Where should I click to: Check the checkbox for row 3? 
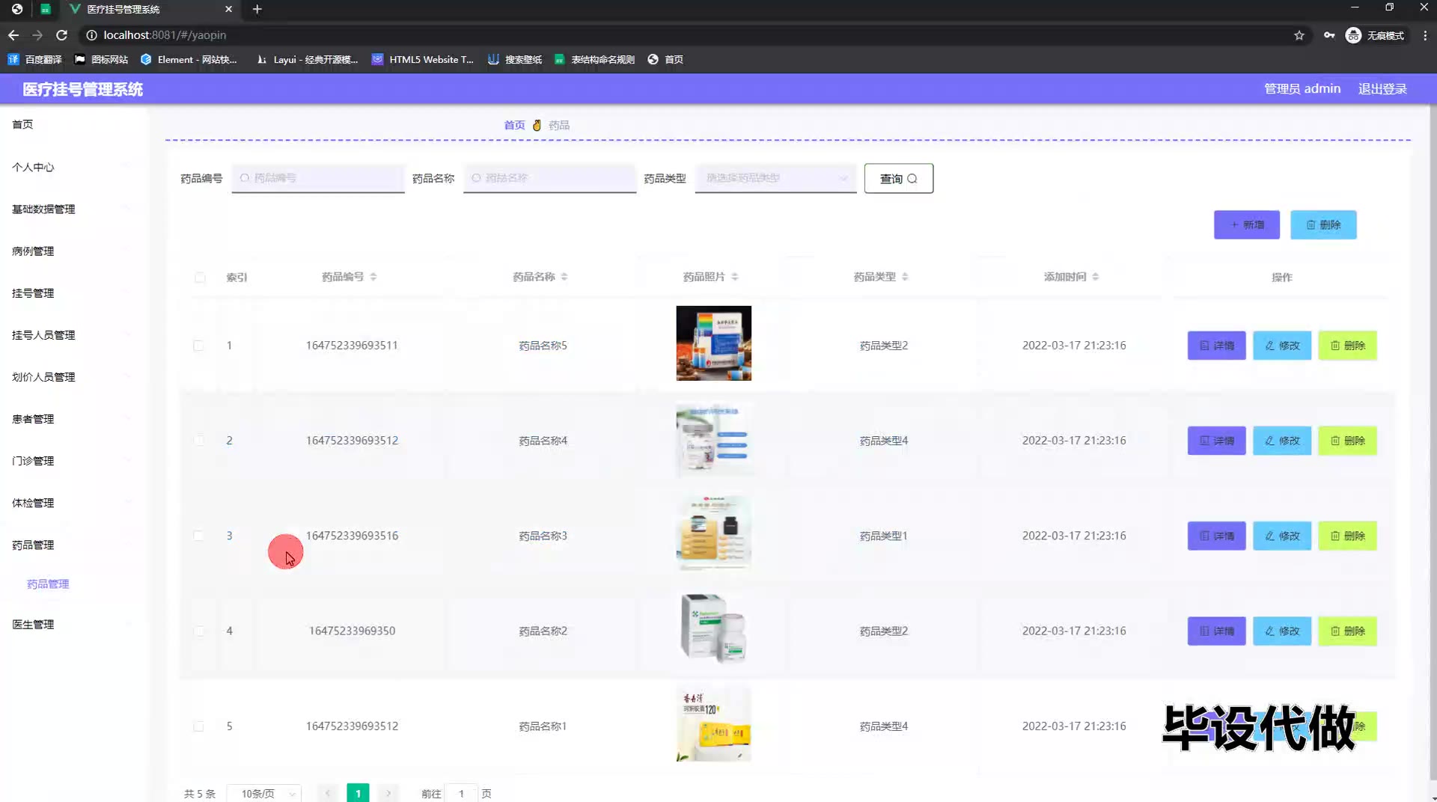198,536
